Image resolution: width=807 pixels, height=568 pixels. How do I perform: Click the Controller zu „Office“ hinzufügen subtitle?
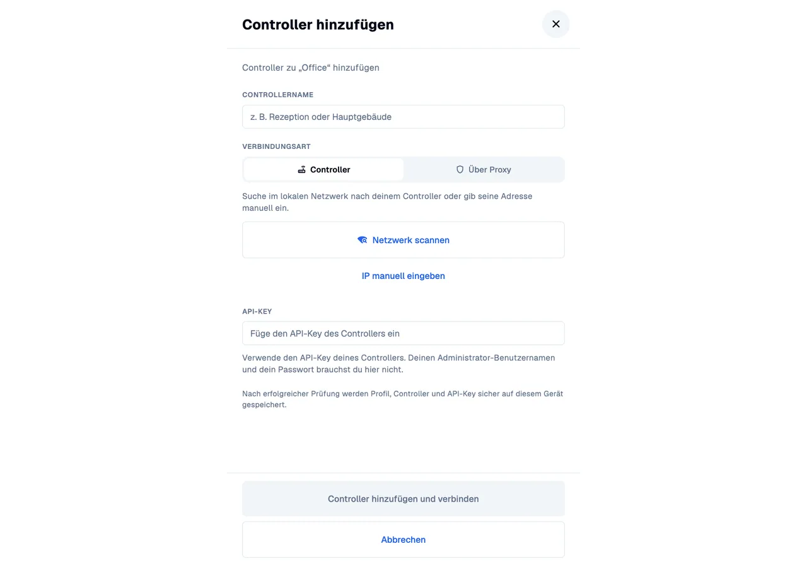click(311, 68)
